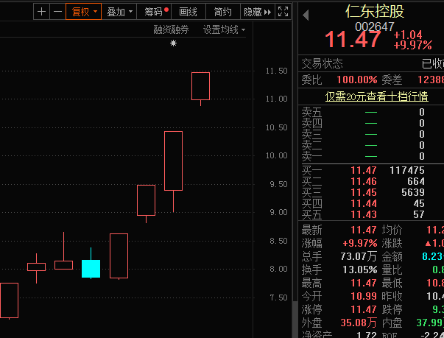The width and height of the screenshot is (444, 338).
Task: Open the 设置均线 dropdown
Action: click(224, 29)
